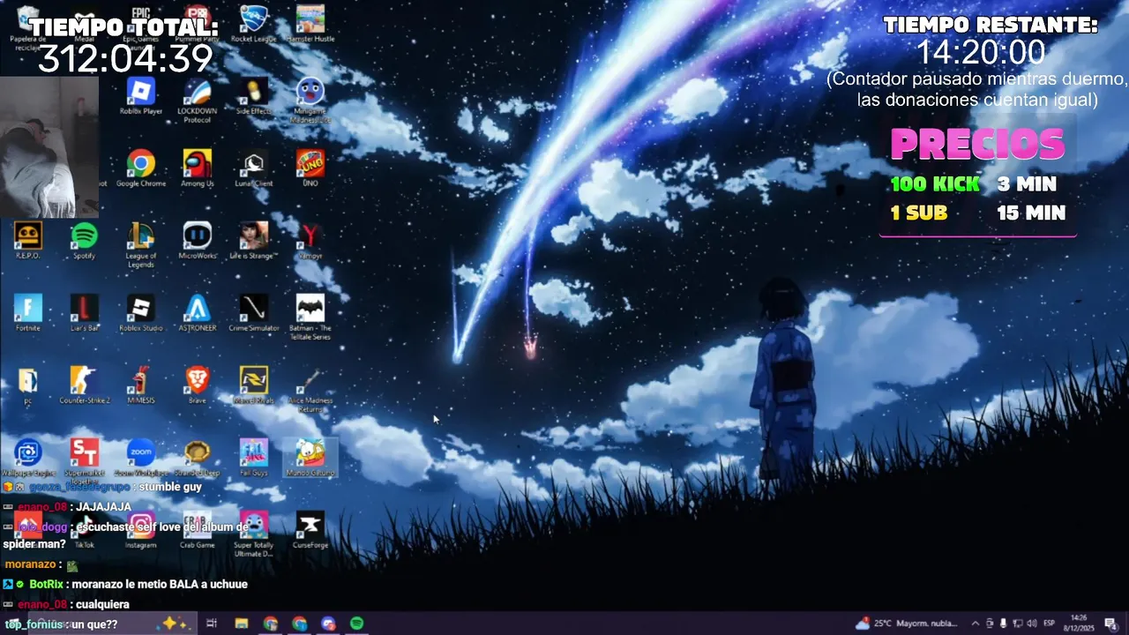Expand the hidden system tray icons
This screenshot has height=635, width=1129.
click(975, 624)
